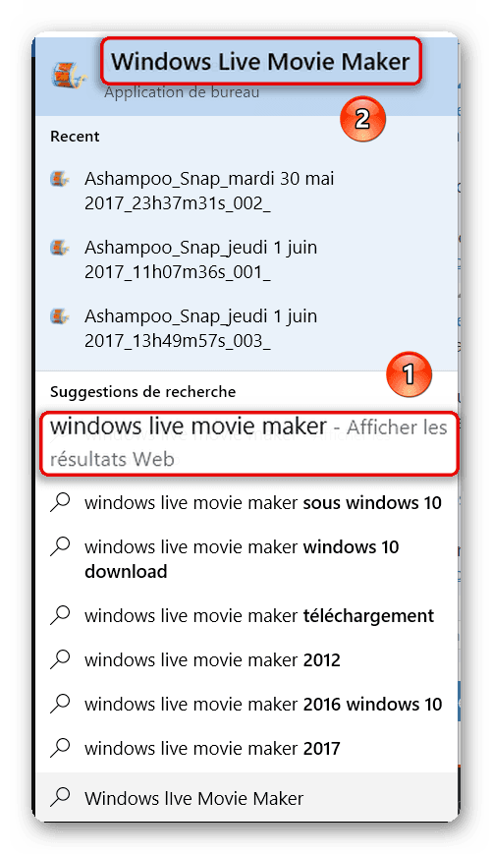Image resolution: width=492 pixels, height=854 pixels.
Task: Click the red number 1 badge
Action: (x=409, y=374)
